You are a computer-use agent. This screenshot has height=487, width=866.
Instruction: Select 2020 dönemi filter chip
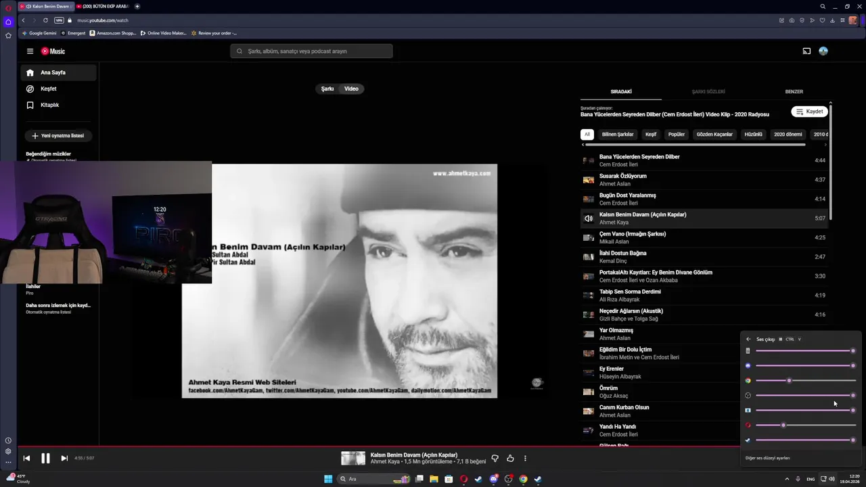click(x=788, y=134)
